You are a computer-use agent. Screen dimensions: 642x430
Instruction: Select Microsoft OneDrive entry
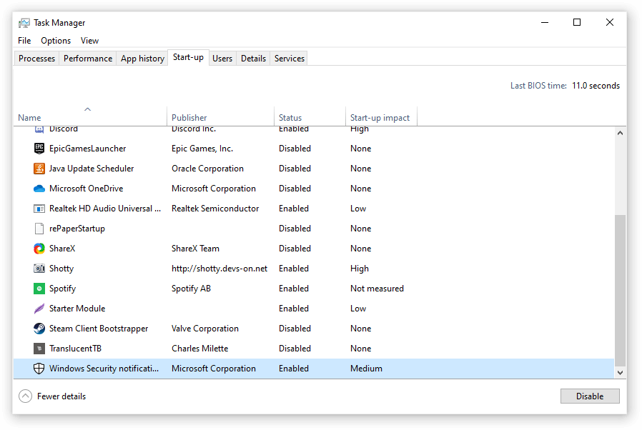pyautogui.click(x=86, y=189)
